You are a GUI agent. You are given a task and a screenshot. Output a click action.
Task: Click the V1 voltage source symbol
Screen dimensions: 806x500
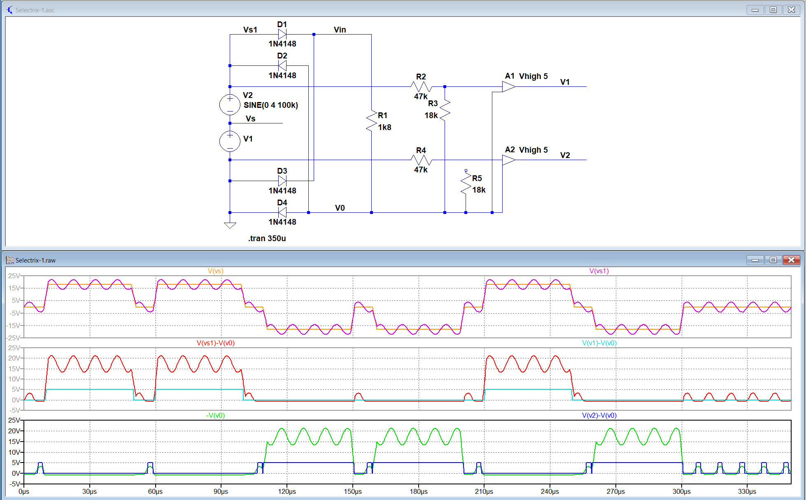[230, 141]
